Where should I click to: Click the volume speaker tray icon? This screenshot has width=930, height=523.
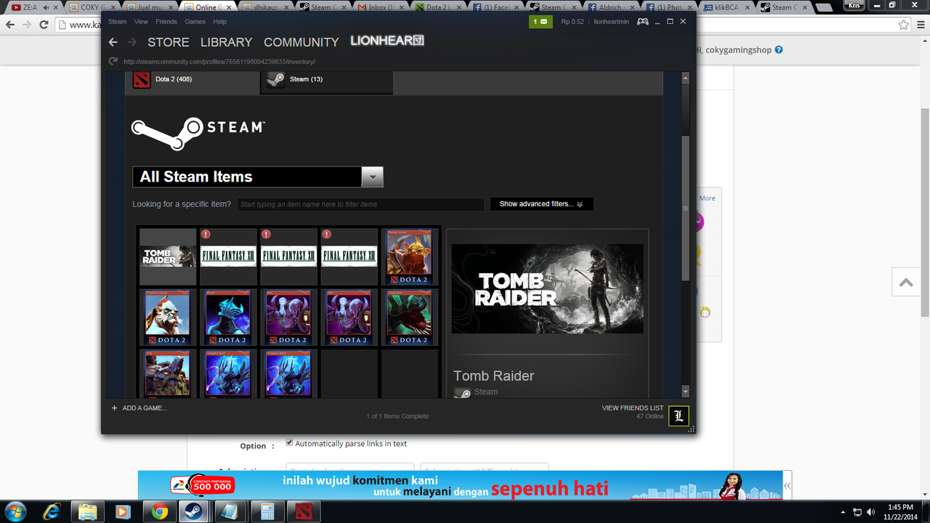872,512
